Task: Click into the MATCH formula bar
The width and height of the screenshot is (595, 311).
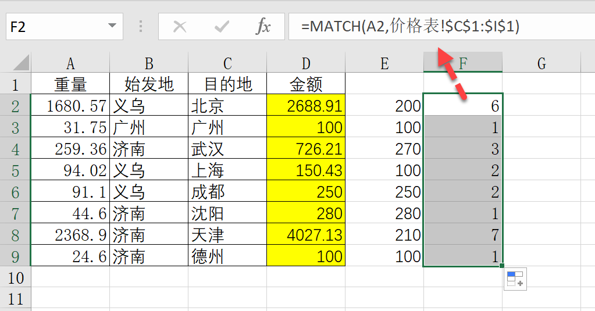Action: 441,27
